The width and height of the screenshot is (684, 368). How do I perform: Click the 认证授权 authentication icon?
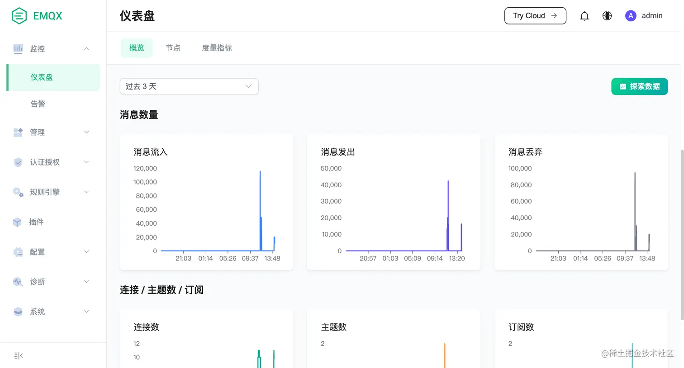pos(18,162)
